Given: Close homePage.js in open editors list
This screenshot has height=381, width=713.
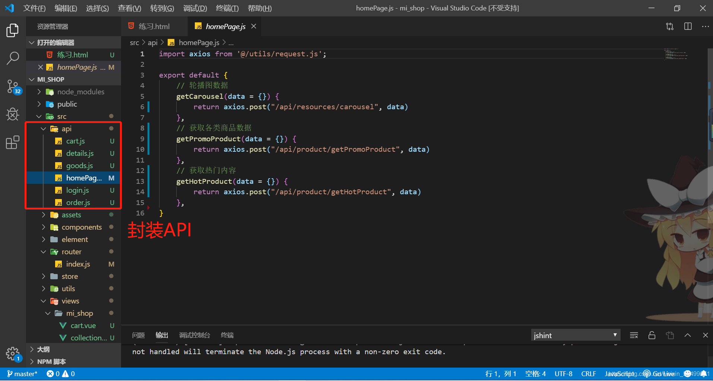Looking at the screenshot, I should click(41, 67).
